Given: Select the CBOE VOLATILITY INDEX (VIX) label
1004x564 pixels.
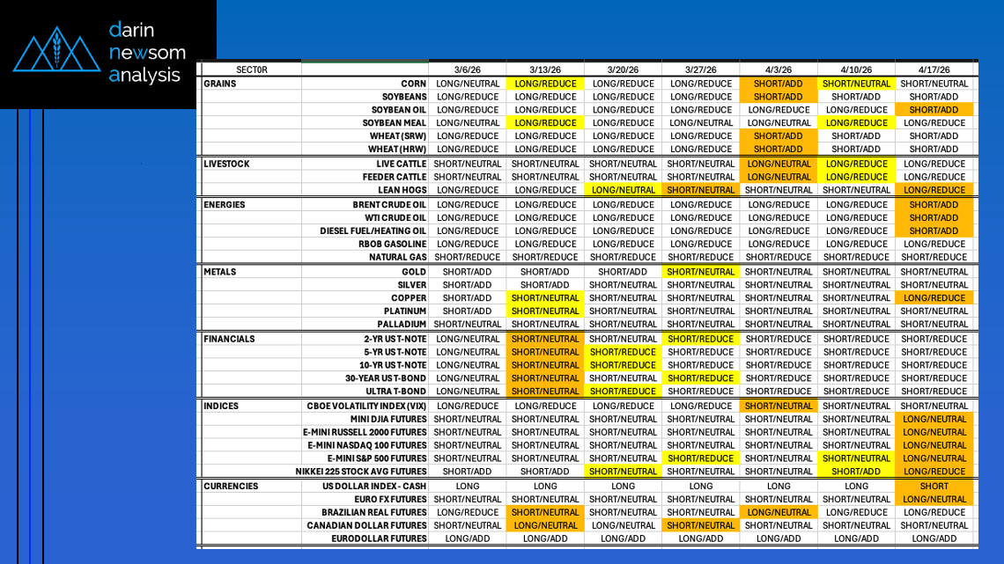Looking at the screenshot, I should 366,407.
